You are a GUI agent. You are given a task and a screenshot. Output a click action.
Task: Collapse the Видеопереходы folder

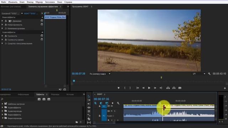click(x=2, y=118)
